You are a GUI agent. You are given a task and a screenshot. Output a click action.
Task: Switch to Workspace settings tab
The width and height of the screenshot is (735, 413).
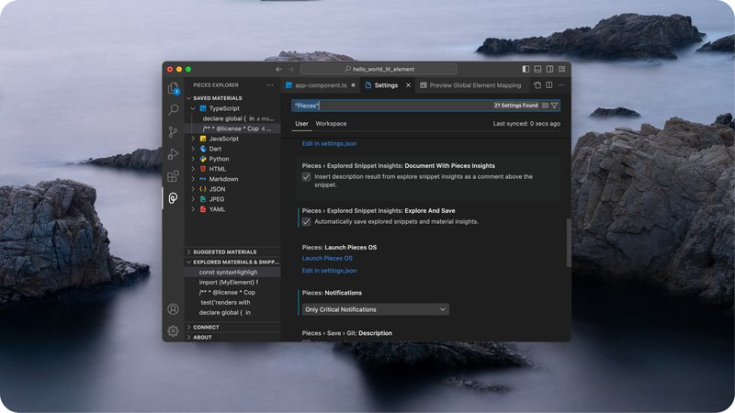click(x=331, y=124)
